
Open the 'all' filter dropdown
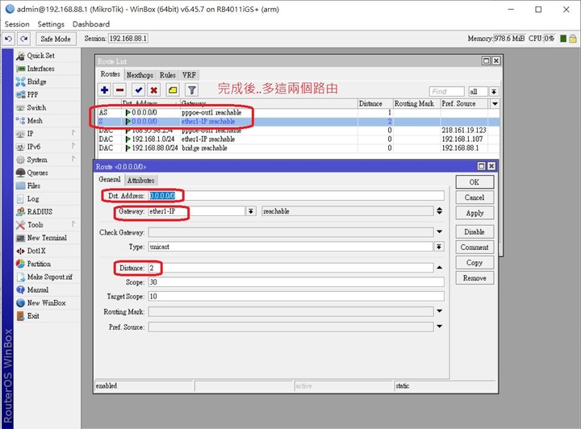point(494,91)
